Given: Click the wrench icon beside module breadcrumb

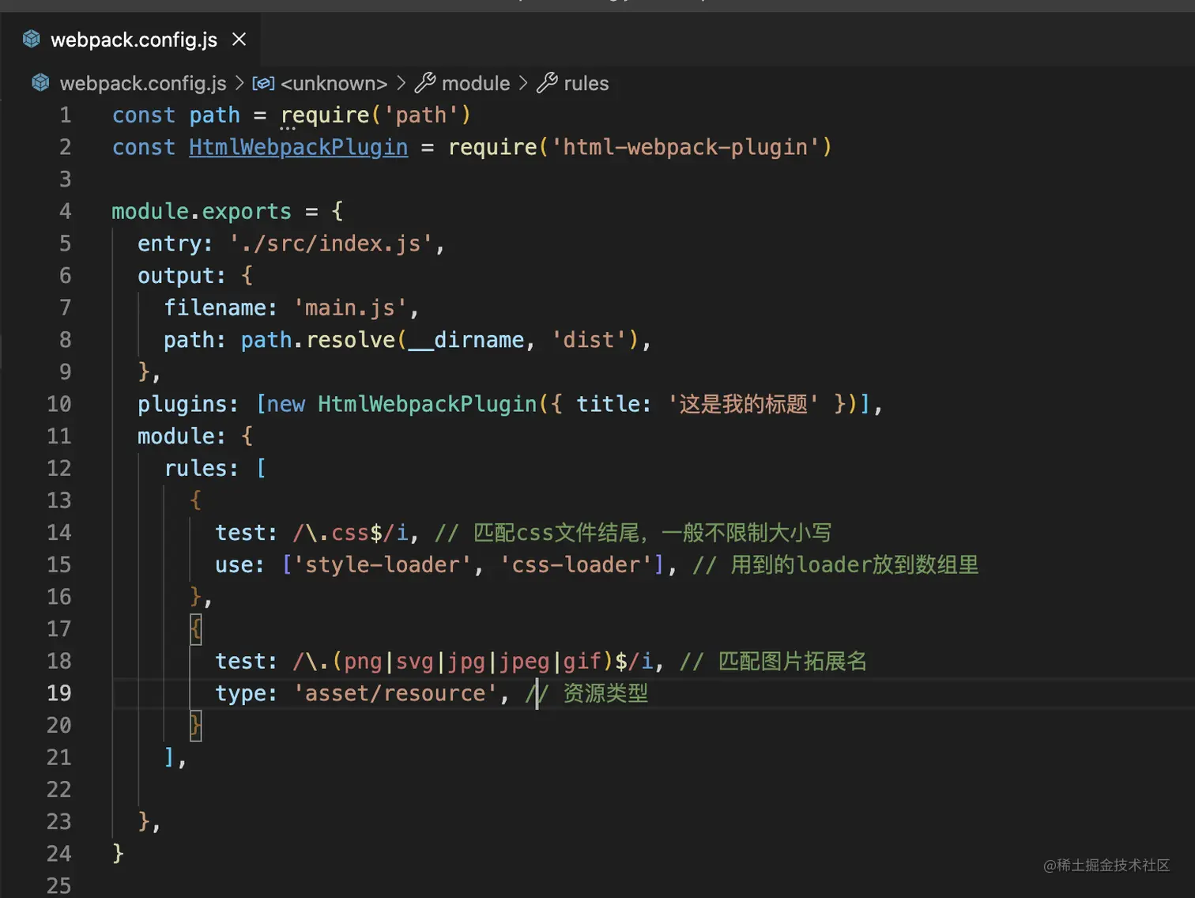Looking at the screenshot, I should pos(425,82).
